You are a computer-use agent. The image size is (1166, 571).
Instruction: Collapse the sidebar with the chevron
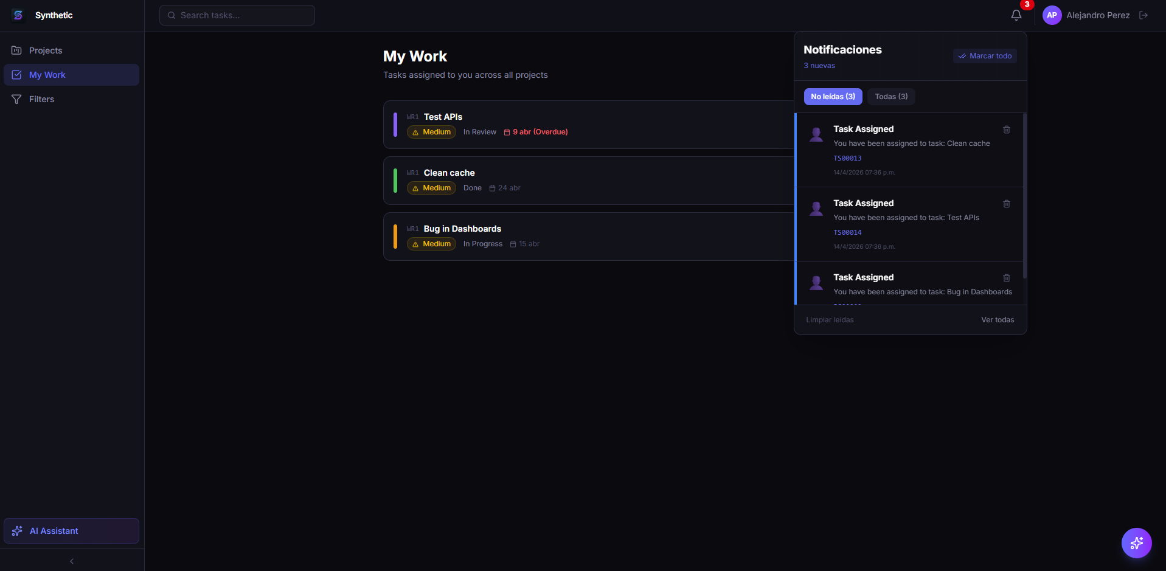click(x=72, y=561)
